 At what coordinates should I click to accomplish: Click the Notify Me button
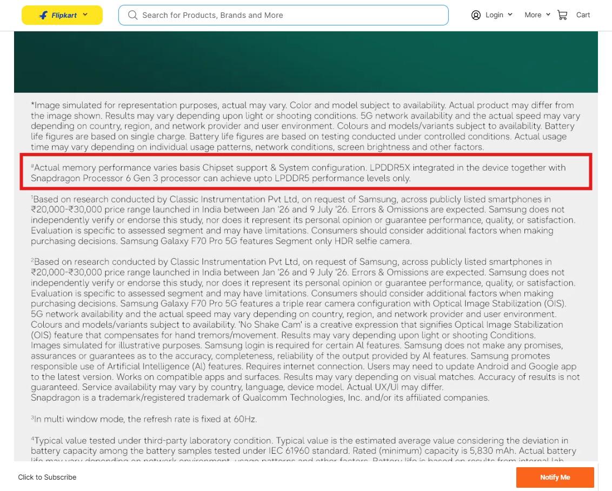555,477
